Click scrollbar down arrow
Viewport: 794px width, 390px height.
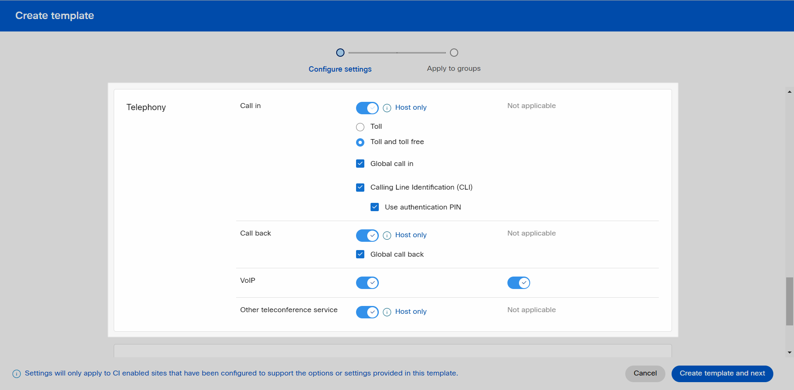pos(789,353)
